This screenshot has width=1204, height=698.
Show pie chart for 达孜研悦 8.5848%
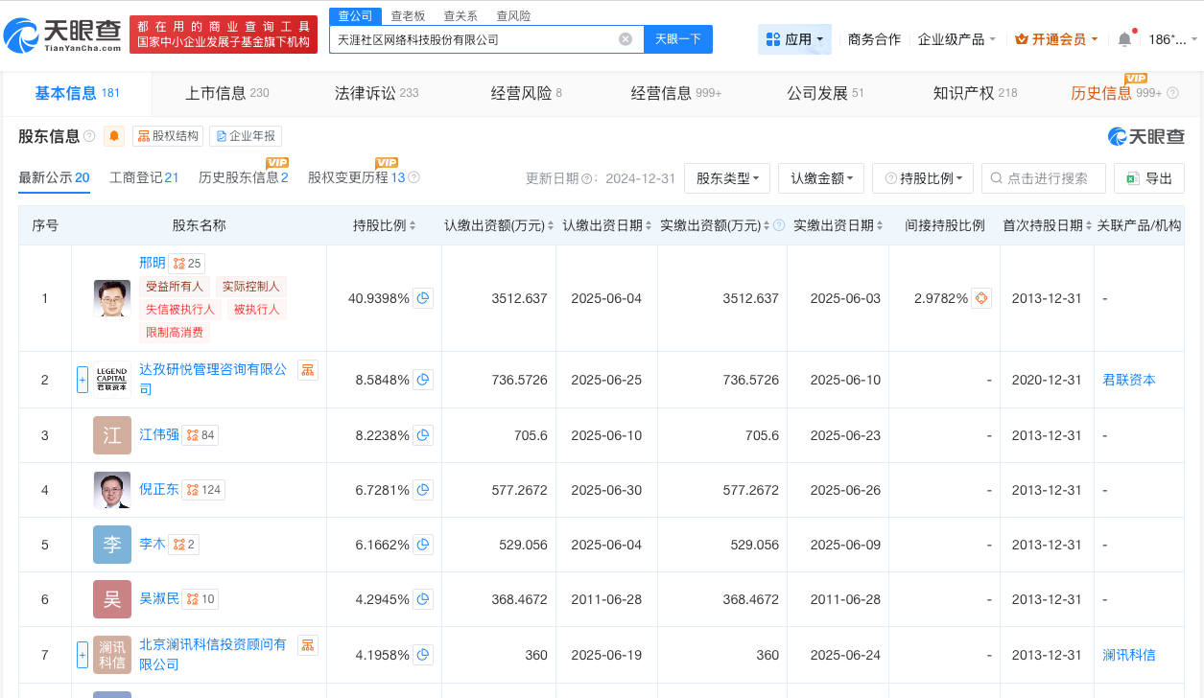pyautogui.click(x=423, y=380)
